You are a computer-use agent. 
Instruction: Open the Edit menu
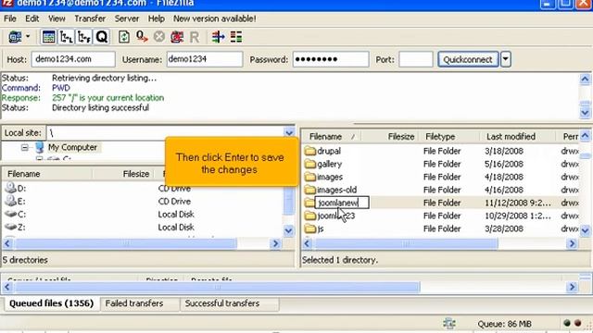32,18
